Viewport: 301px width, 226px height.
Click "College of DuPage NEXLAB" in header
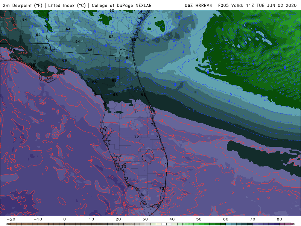click(122, 5)
